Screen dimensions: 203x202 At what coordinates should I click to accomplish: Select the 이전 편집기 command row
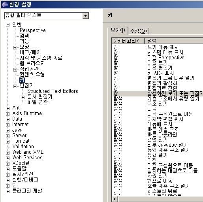[158, 68]
